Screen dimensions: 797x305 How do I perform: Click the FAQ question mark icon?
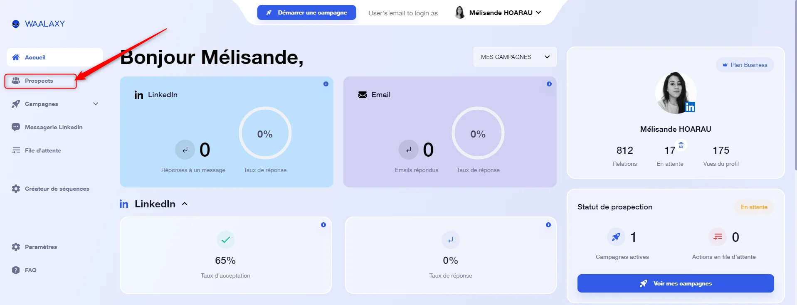(x=16, y=270)
